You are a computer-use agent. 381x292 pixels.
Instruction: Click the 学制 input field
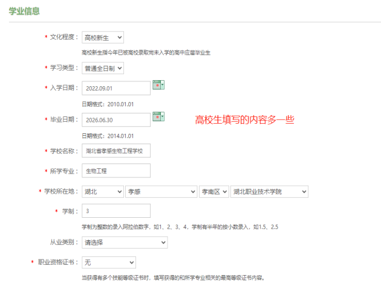pyautogui.click(x=116, y=211)
